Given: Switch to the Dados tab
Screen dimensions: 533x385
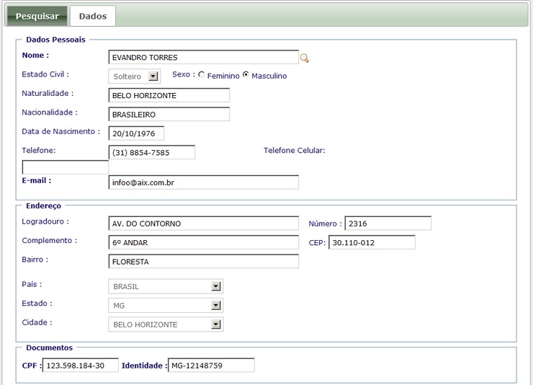Looking at the screenshot, I should [x=92, y=16].
